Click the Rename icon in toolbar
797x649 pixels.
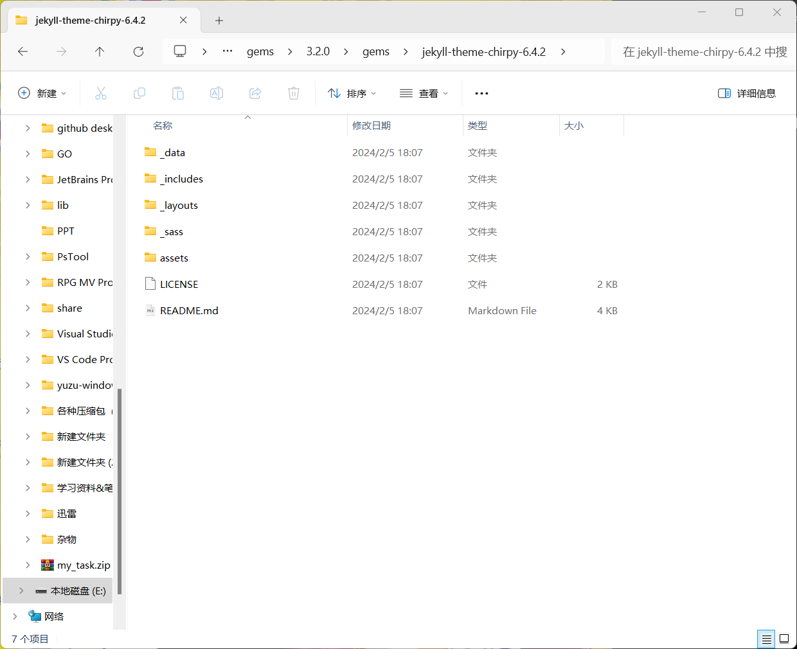[x=217, y=93]
